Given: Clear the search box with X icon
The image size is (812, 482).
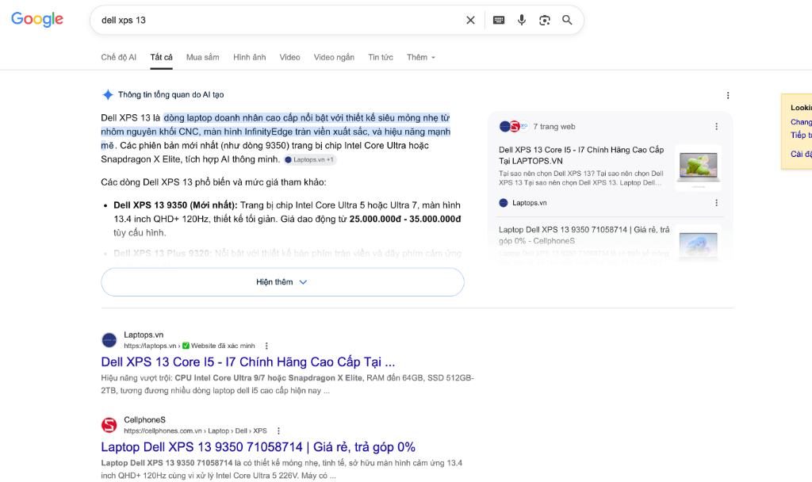Looking at the screenshot, I should coord(470,20).
